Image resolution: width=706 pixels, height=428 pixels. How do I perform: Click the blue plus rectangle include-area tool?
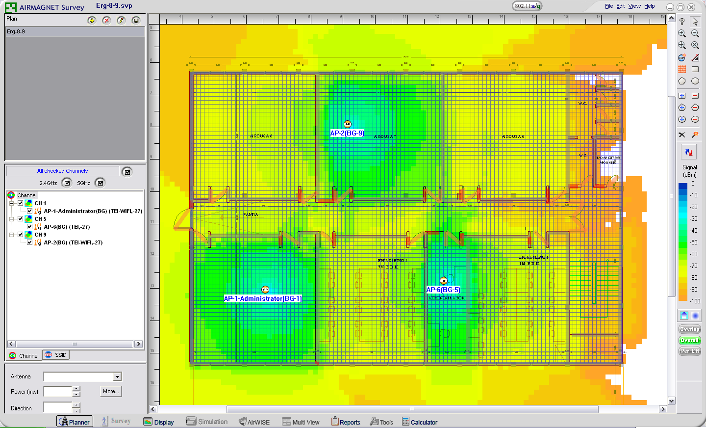pyautogui.click(x=682, y=96)
